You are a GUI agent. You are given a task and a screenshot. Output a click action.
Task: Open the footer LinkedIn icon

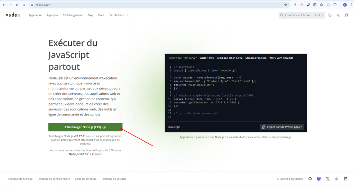[346, 179]
